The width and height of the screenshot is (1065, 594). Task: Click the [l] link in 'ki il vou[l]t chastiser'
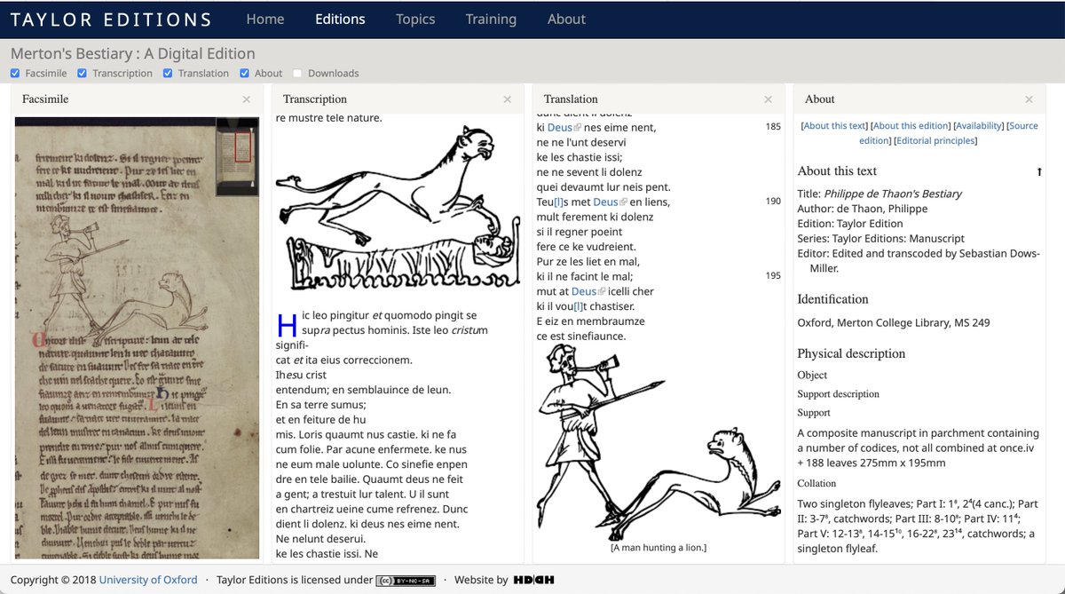point(579,306)
